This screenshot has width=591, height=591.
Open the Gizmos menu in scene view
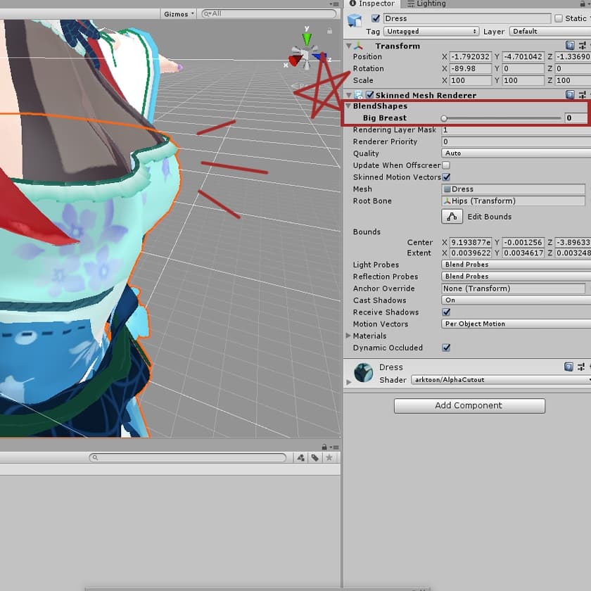178,13
